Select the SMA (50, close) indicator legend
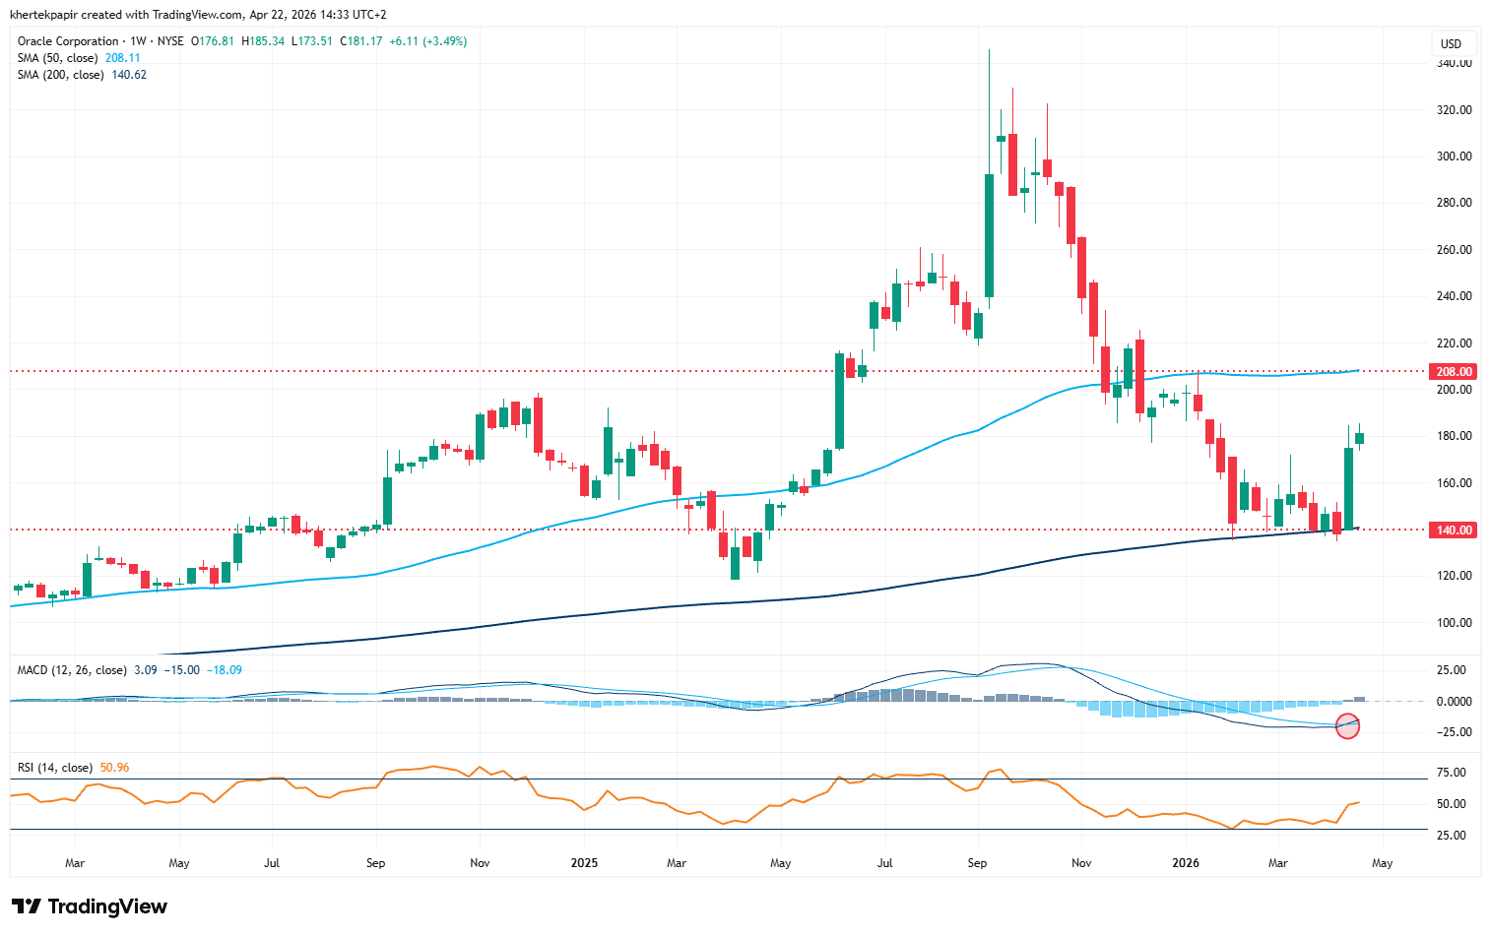The image size is (1491, 936). click(58, 58)
